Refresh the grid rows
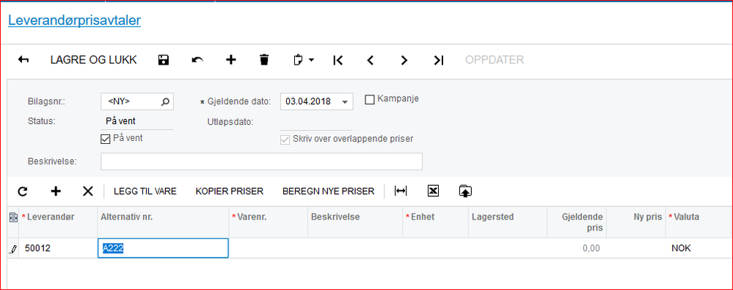 point(23,191)
